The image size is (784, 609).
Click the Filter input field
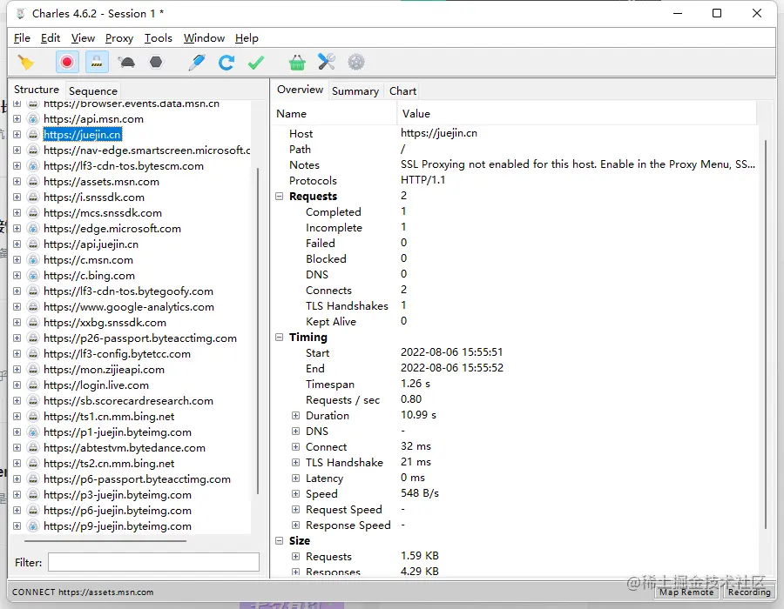click(153, 562)
